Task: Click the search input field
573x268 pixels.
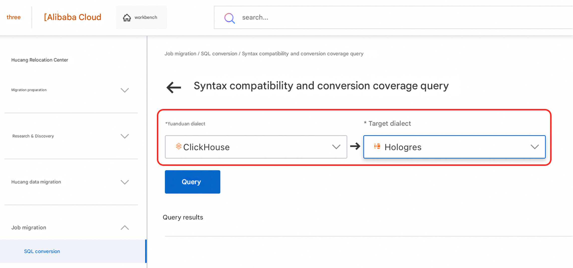Action: click(x=393, y=17)
